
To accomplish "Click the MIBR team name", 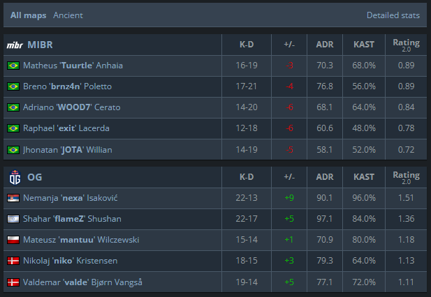I will [x=40, y=45].
